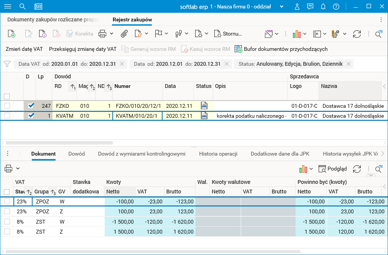Click the filter funnel icon
The width and height of the screenshot is (388, 255).
tap(7, 64)
